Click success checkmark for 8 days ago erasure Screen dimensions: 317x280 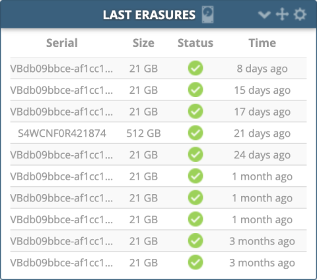tap(195, 68)
